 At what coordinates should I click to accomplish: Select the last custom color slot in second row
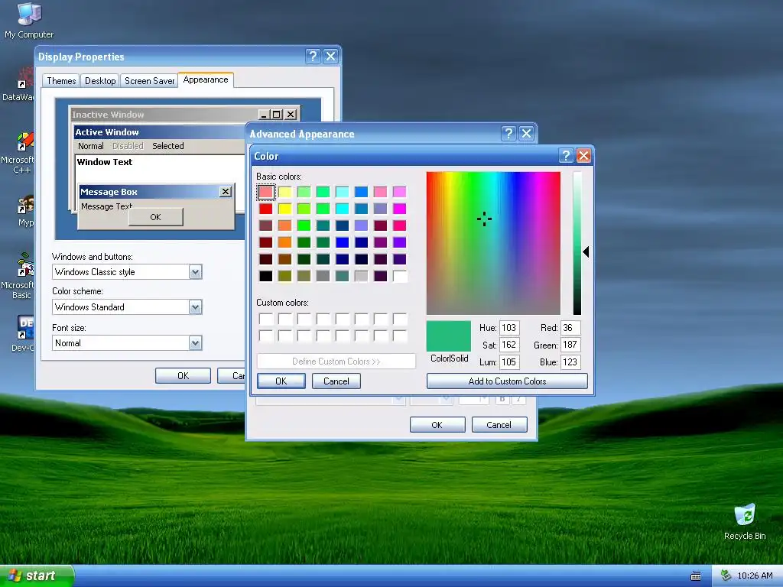coord(399,336)
